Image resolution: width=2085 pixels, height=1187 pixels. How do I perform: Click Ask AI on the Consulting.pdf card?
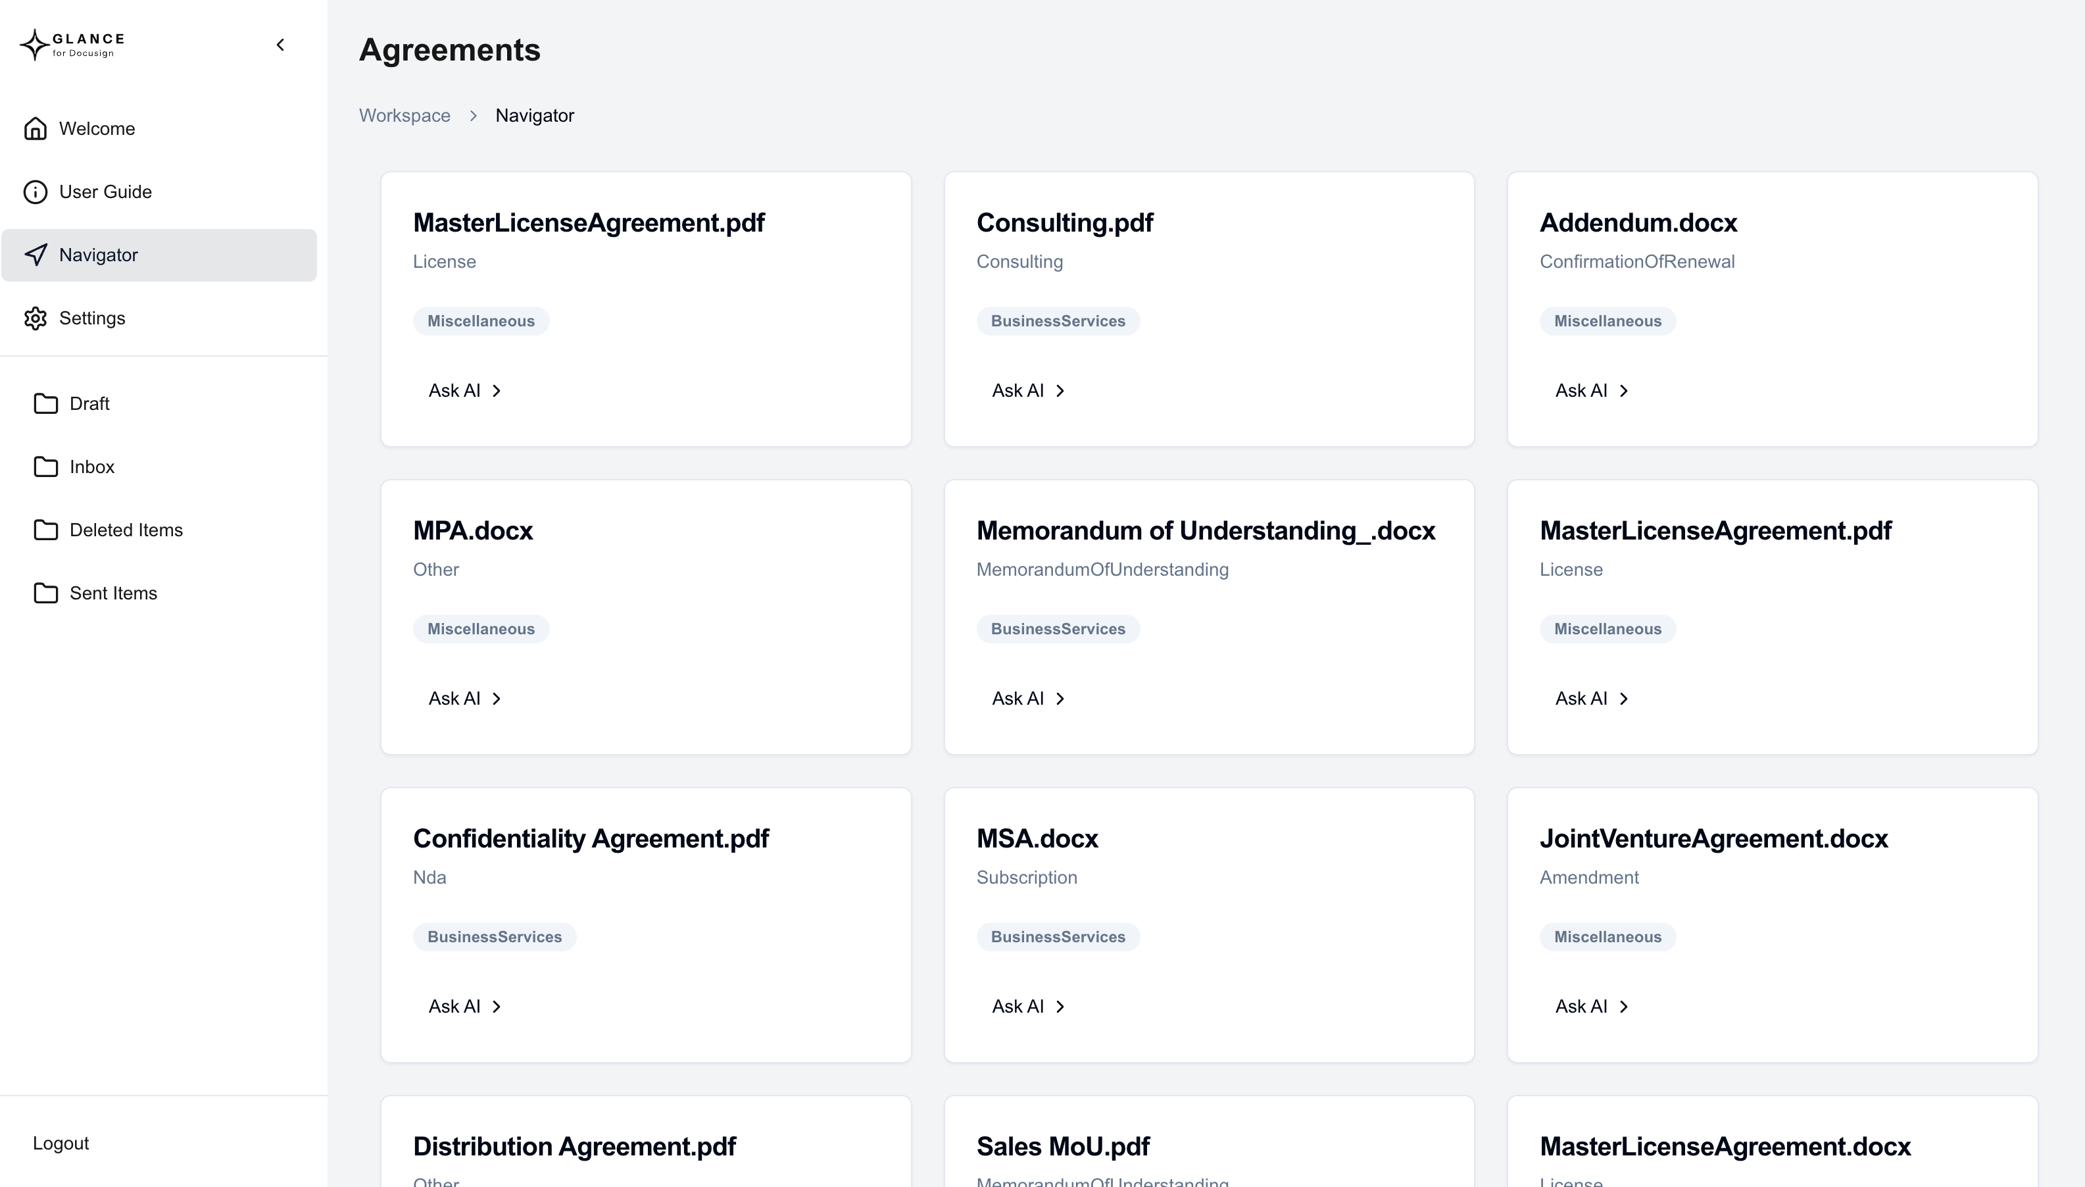(1027, 390)
